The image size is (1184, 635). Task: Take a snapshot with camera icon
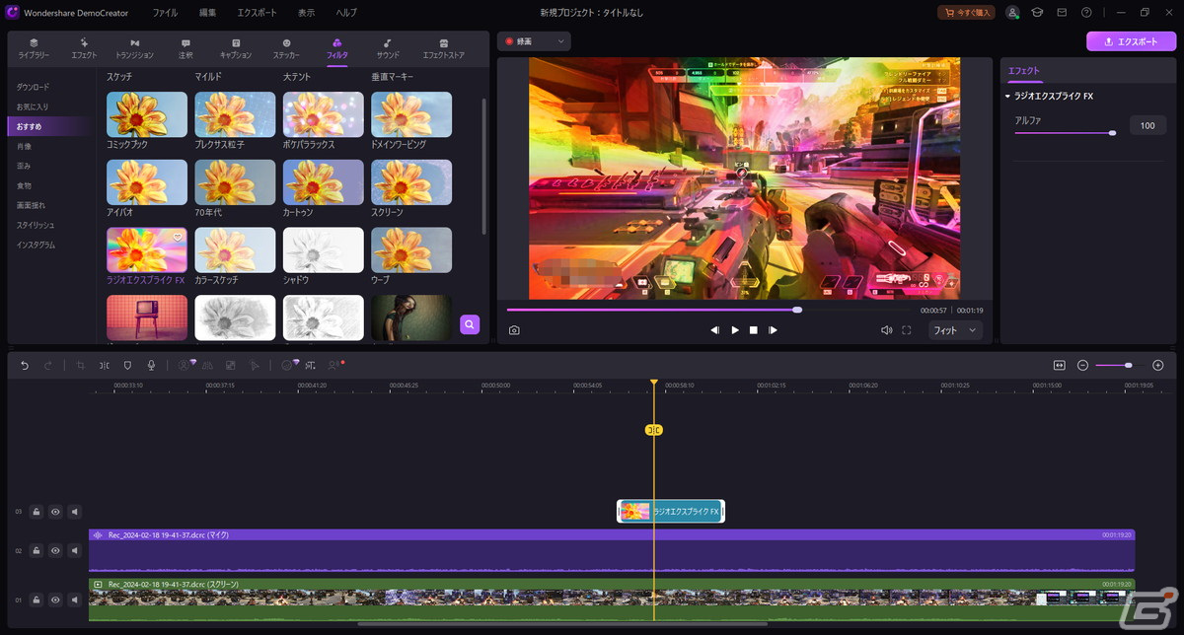click(514, 330)
